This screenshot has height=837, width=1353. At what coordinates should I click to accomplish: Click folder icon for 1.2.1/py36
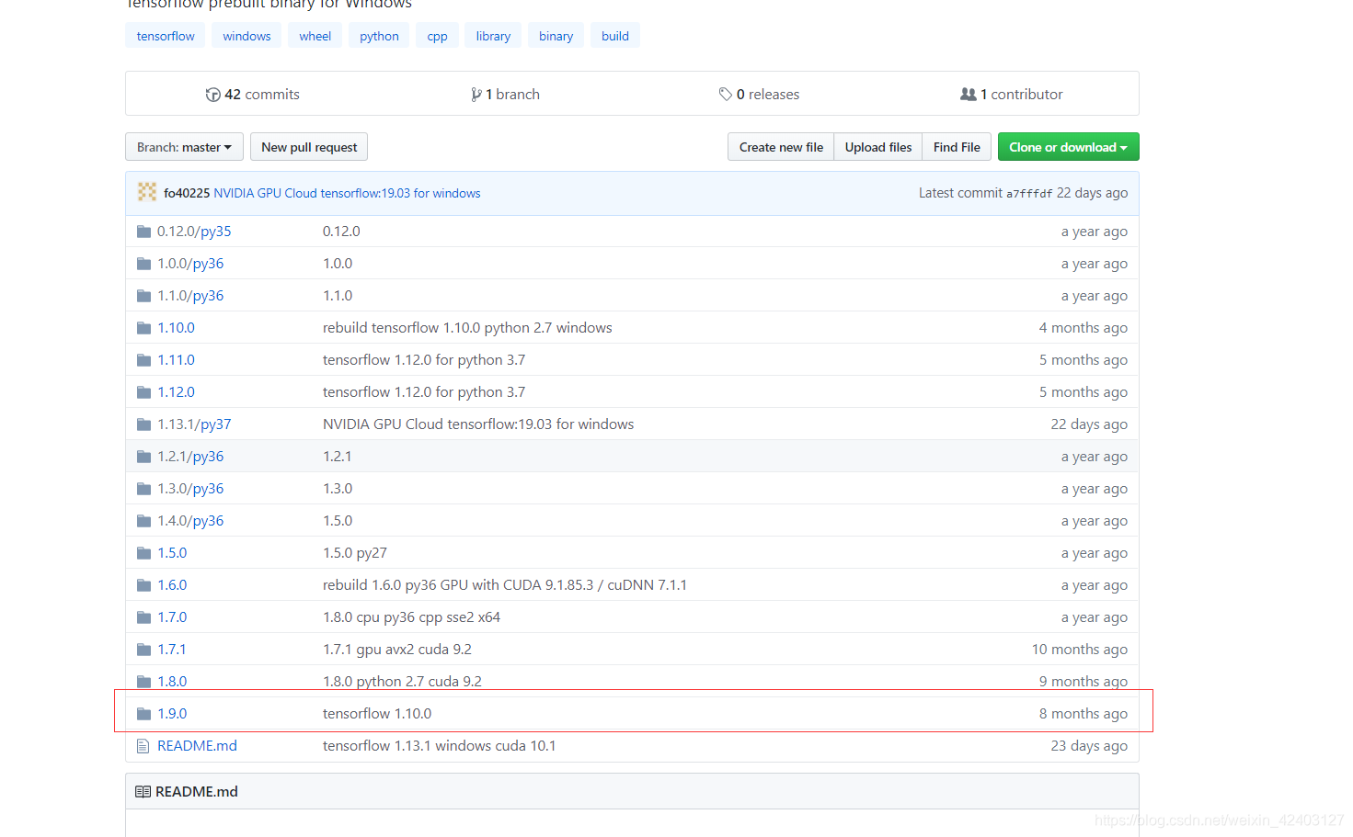tap(143, 457)
